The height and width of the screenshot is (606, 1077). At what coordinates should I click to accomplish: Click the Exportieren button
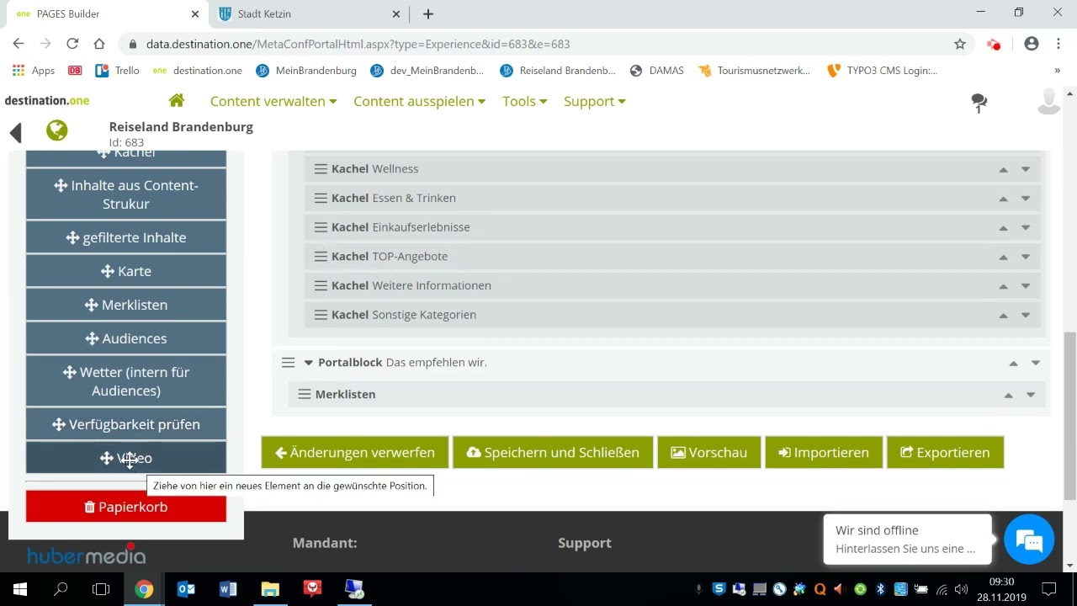pos(945,452)
